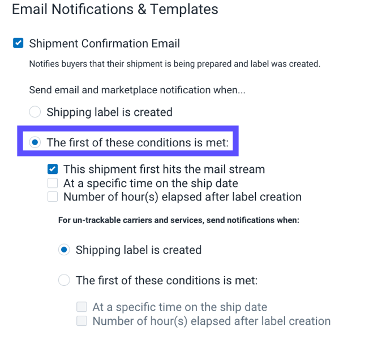Uncheck 'This shipment first hits the mail stream' checkbox
The width and height of the screenshot is (382, 340).
(53, 169)
